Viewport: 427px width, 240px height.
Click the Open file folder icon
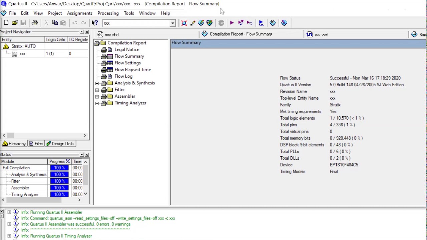[x=15, y=23]
